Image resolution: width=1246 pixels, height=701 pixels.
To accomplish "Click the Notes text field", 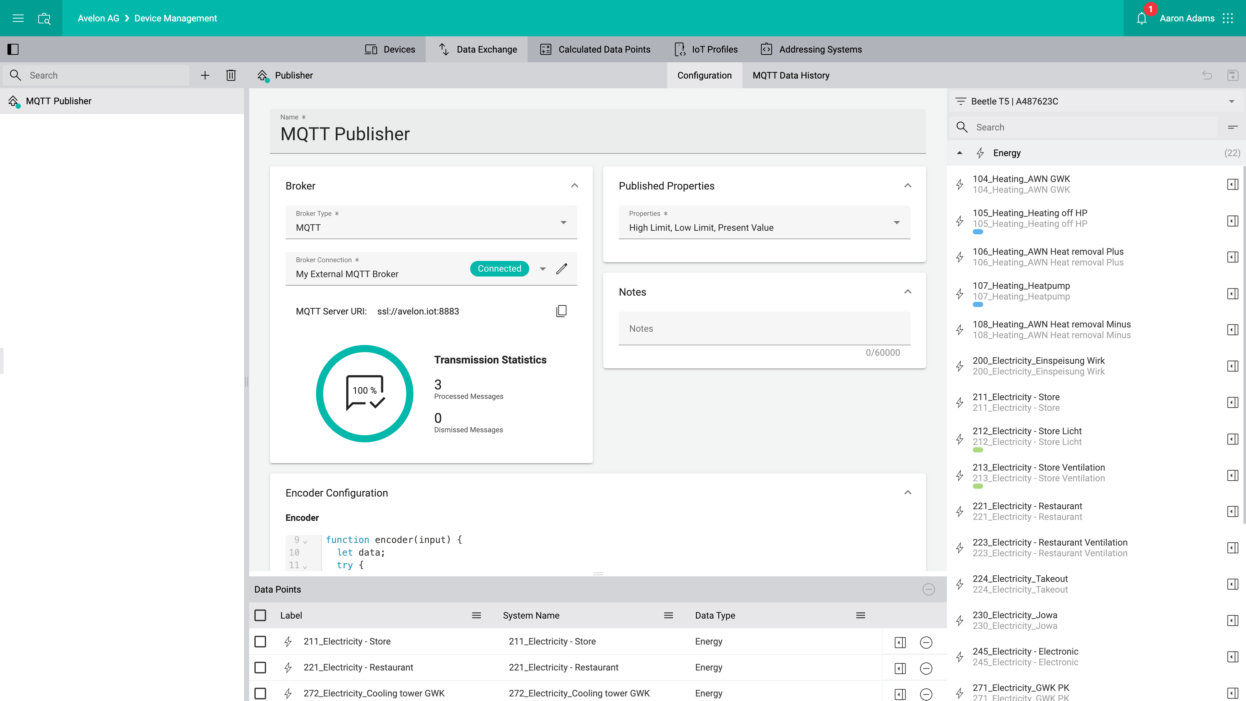I will [x=765, y=328].
